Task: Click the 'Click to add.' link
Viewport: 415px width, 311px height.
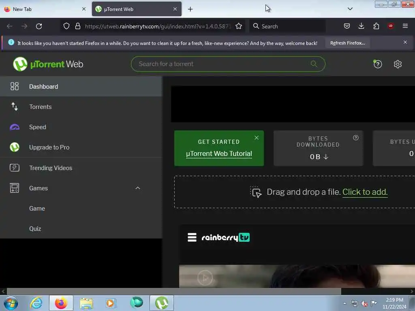Action: point(365,192)
